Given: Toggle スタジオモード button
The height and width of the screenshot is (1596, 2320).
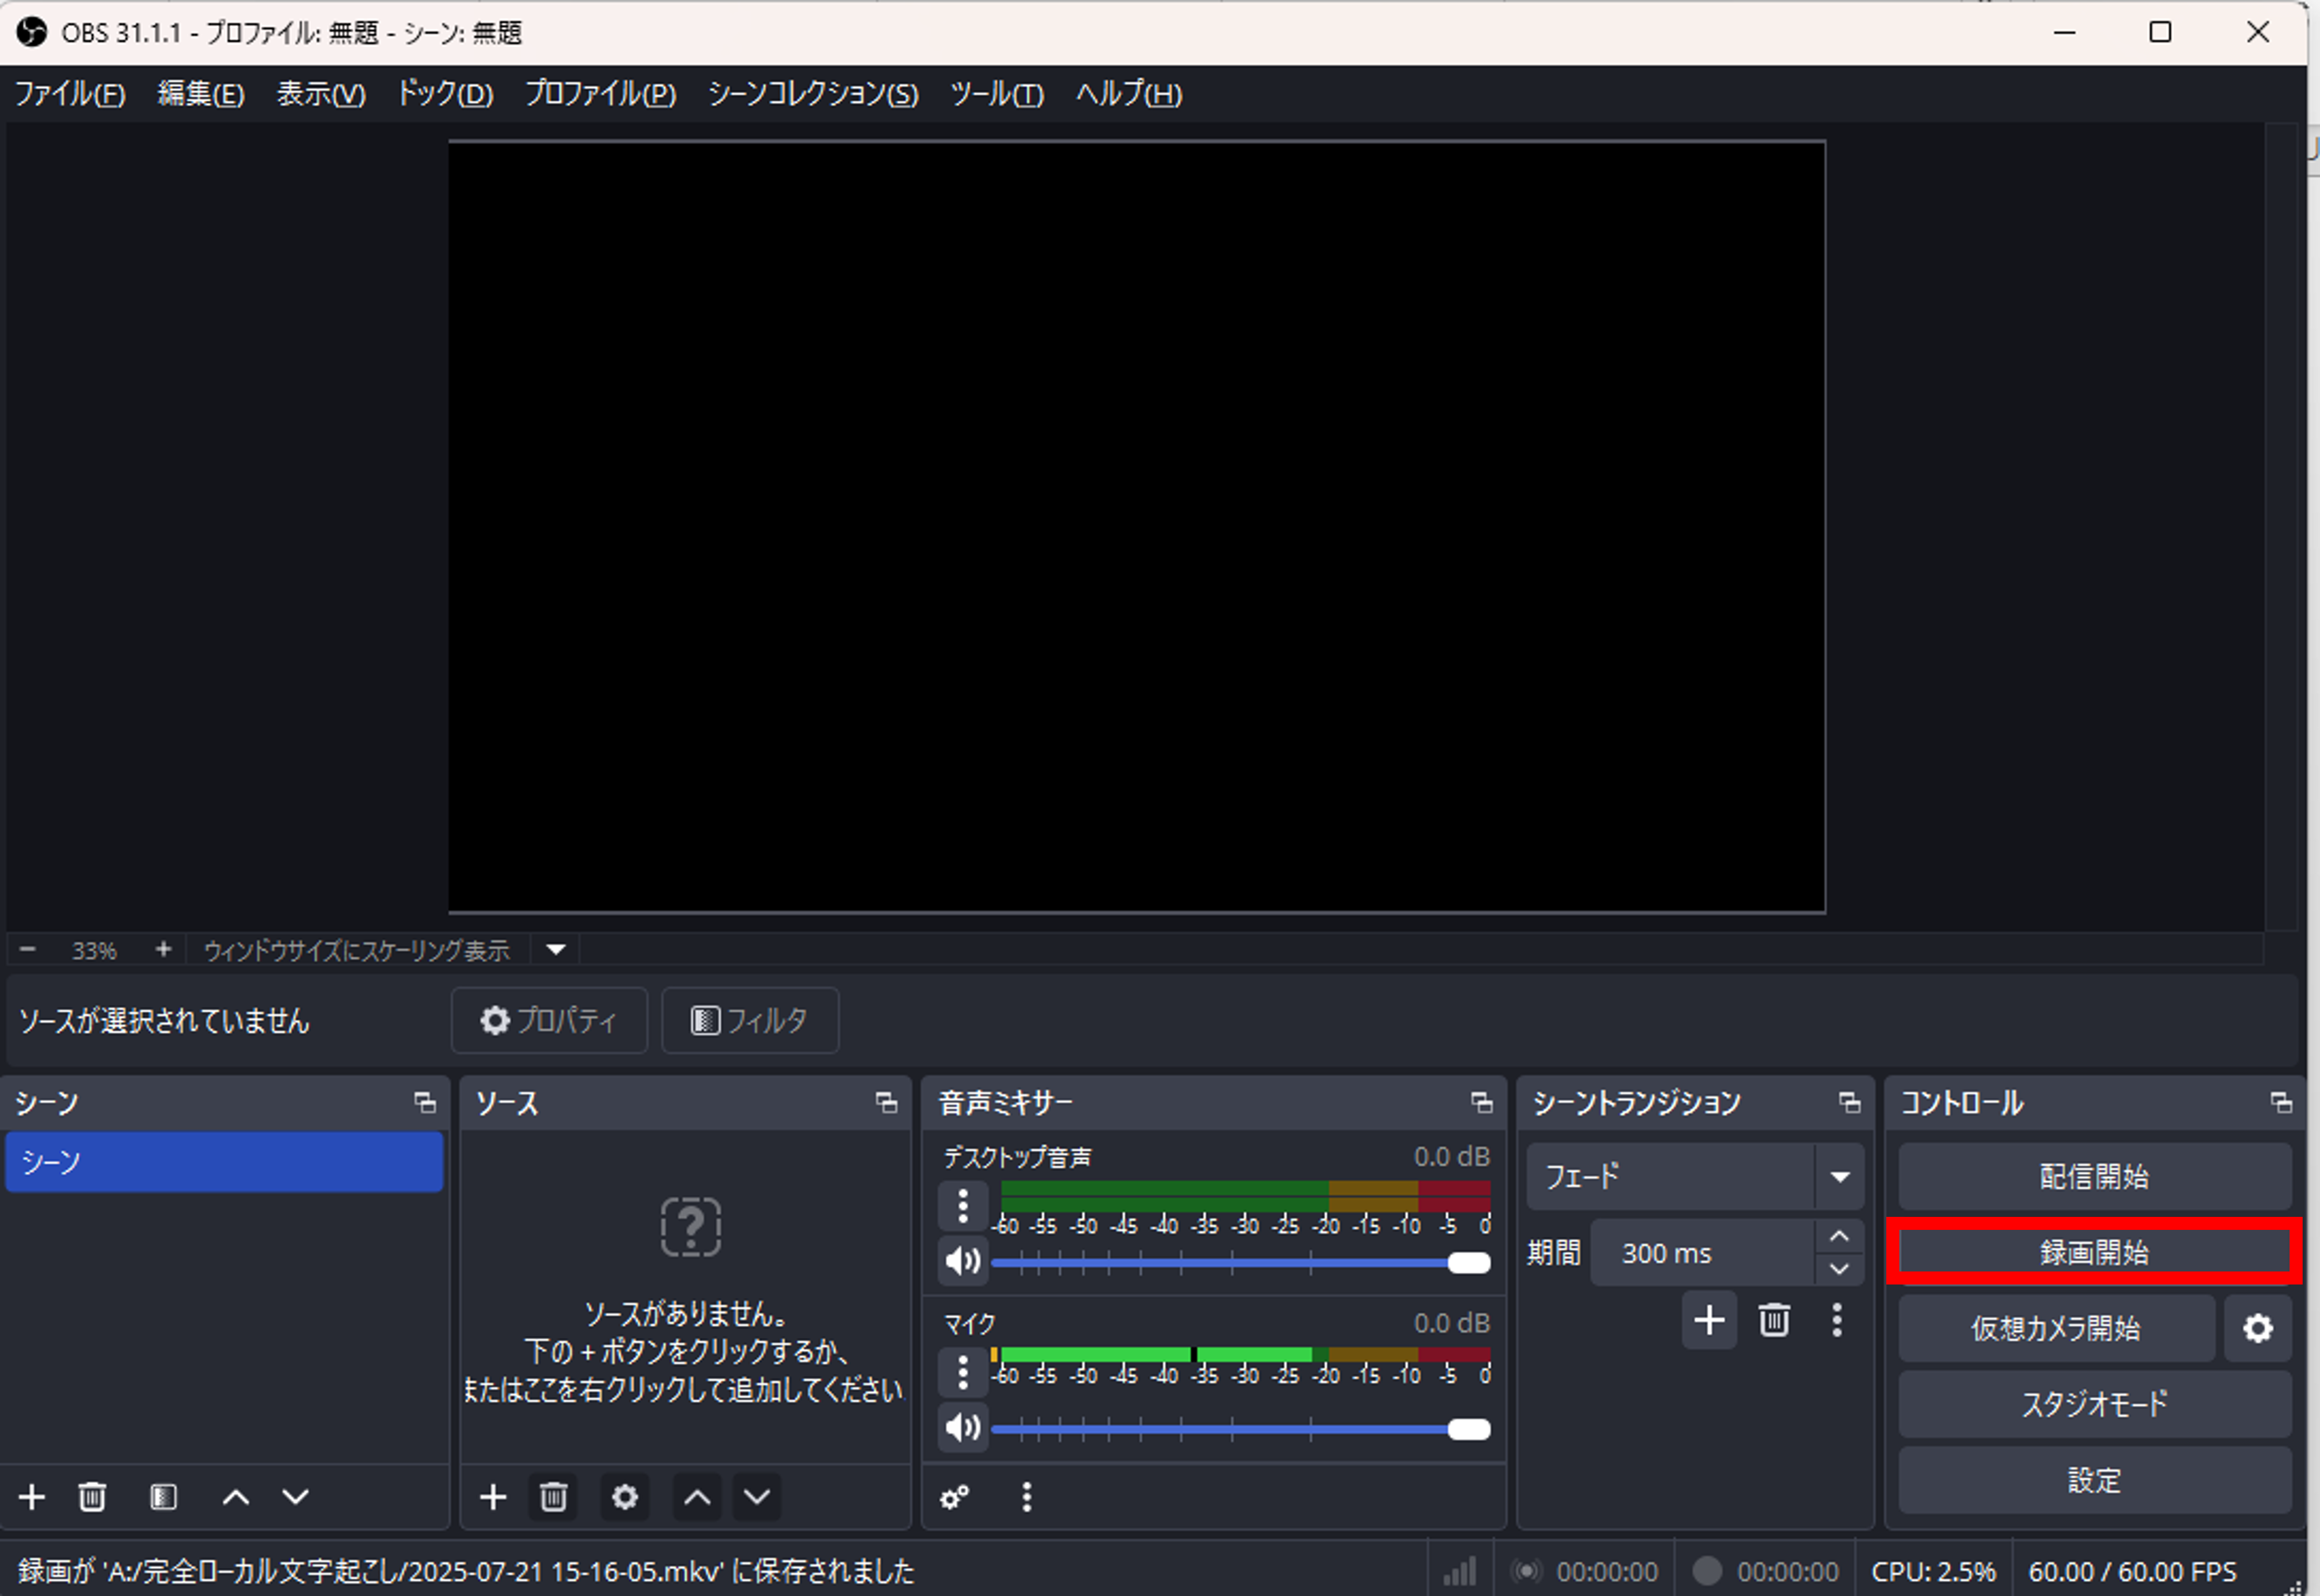Looking at the screenshot, I should pyautogui.click(x=2094, y=1404).
